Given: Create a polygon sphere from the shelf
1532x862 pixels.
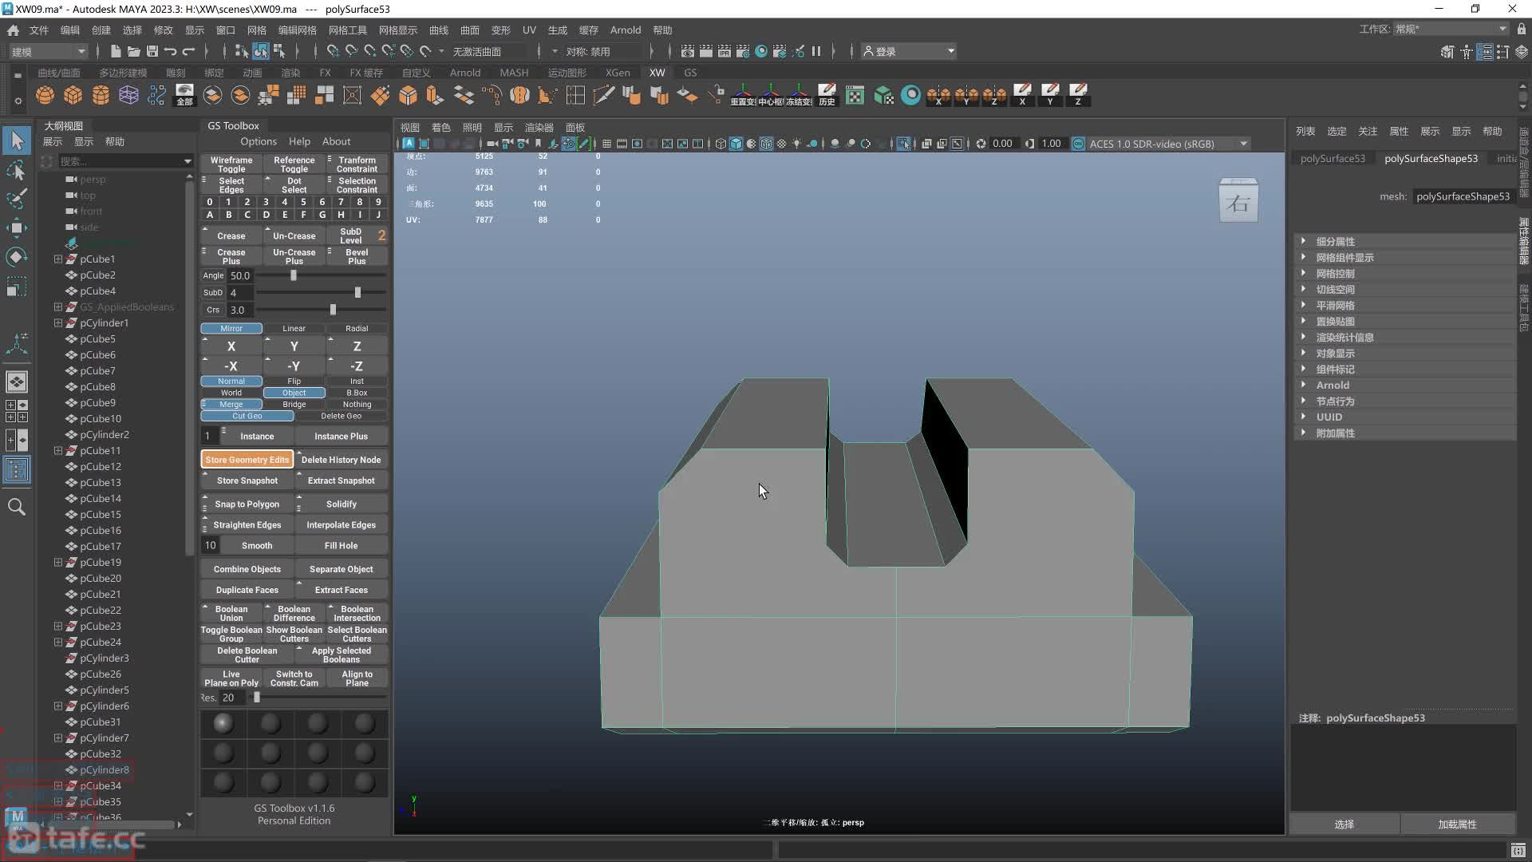Looking at the screenshot, I should (x=45, y=96).
